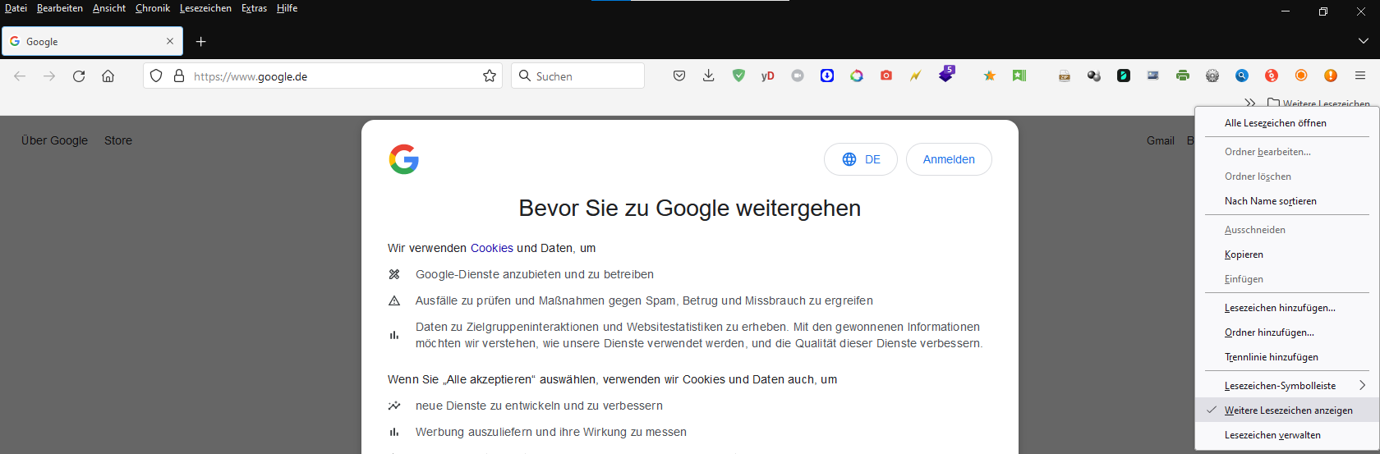Click the shield tracking protection icon
The height and width of the screenshot is (454, 1380).
[x=156, y=76]
